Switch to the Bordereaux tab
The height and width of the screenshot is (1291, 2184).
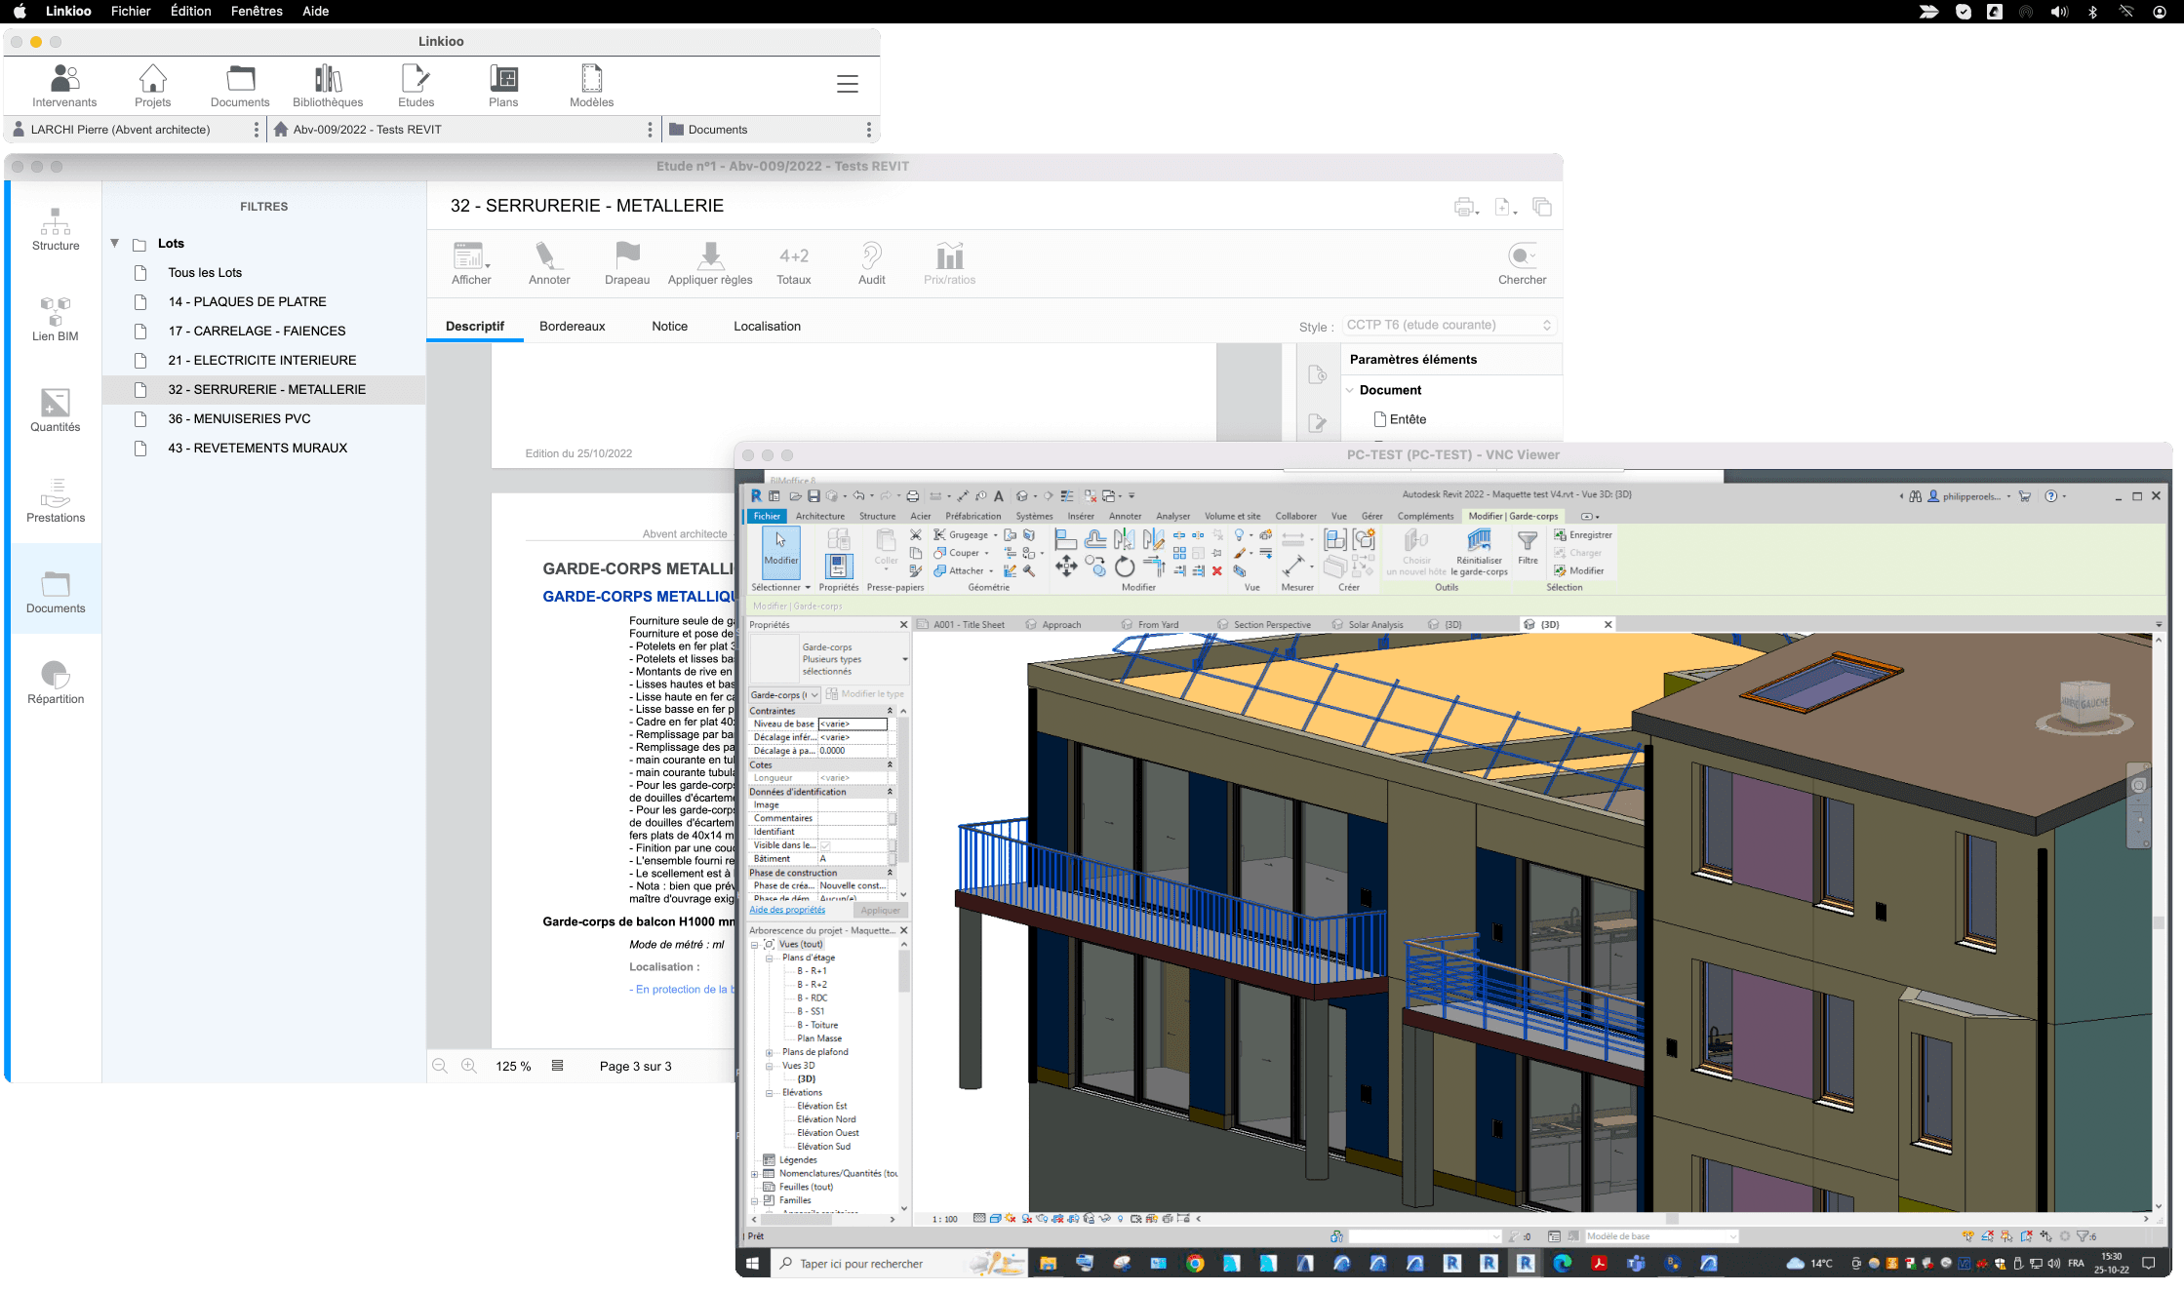point(572,327)
